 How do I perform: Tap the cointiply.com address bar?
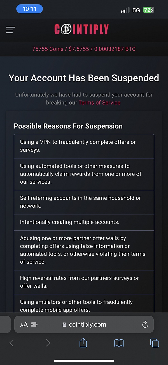[x=84, y=325]
